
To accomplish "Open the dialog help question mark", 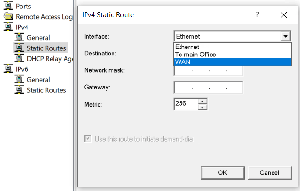I will click(257, 15).
